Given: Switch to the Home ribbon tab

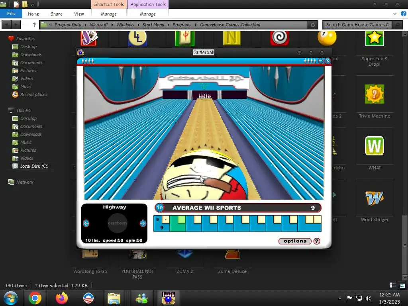Looking at the screenshot, I should 33,14.
